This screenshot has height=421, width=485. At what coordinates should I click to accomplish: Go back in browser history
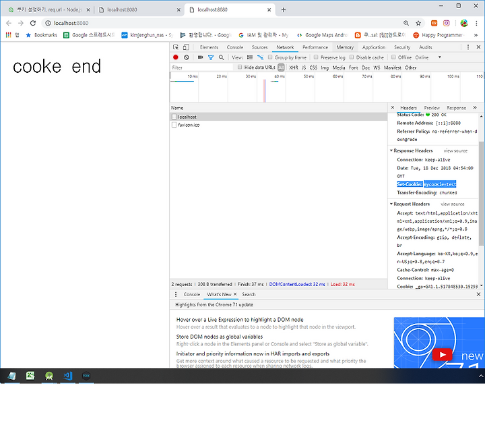(9, 23)
